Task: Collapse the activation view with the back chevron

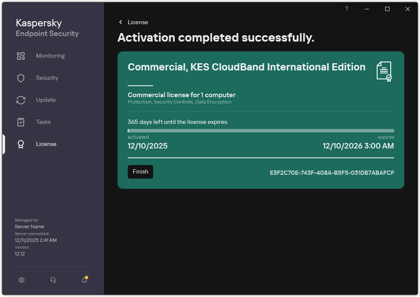Action: pos(120,22)
